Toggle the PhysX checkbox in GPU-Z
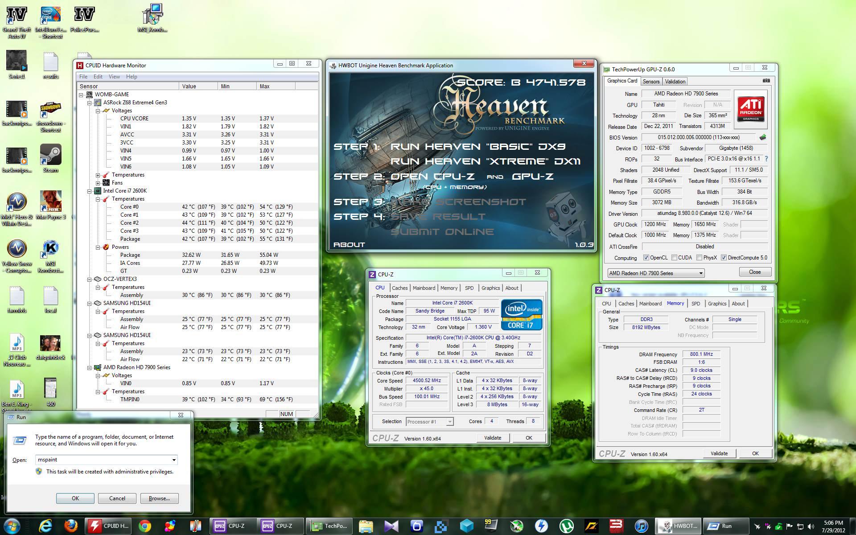The width and height of the screenshot is (856, 535). click(x=699, y=258)
